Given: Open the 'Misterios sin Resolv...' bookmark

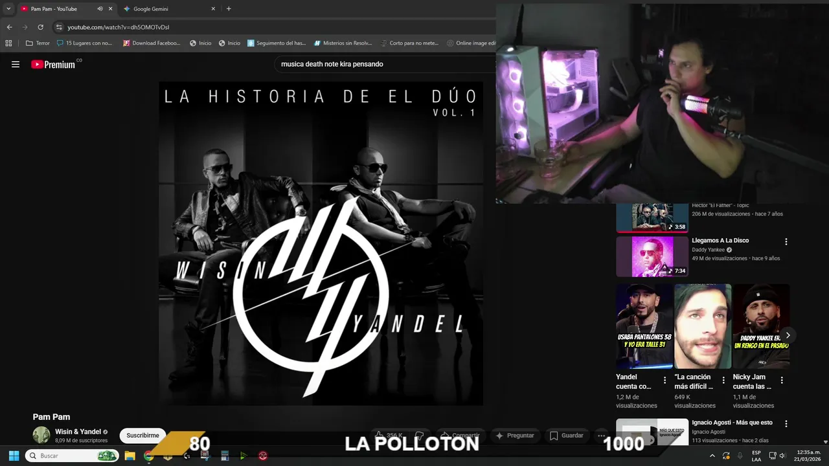Looking at the screenshot, I should tap(343, 43).
